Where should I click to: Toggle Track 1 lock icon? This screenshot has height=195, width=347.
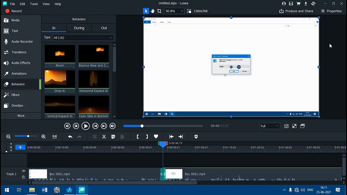click(24, 177)
